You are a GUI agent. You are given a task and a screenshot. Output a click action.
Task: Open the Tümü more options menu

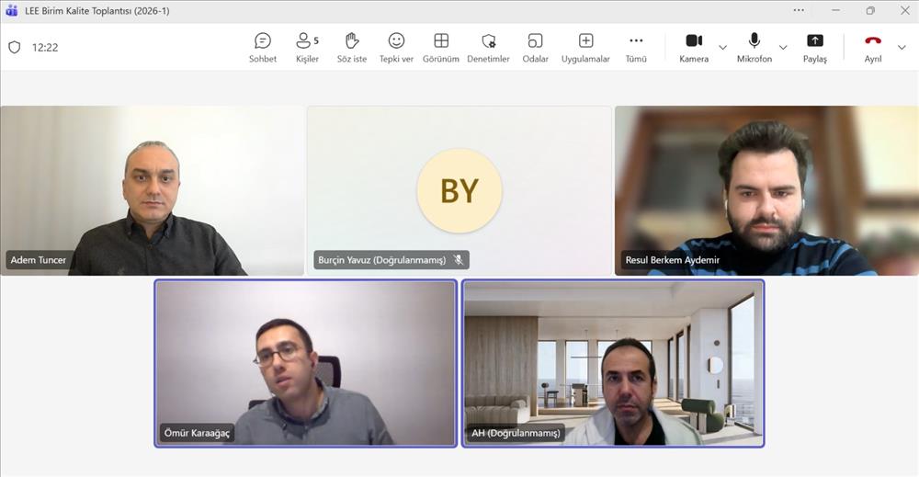pyautogui.click(x=636, y=47)
